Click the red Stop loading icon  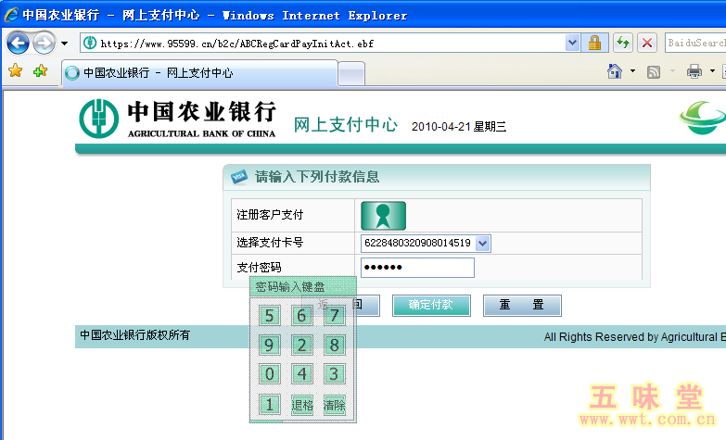647,43
